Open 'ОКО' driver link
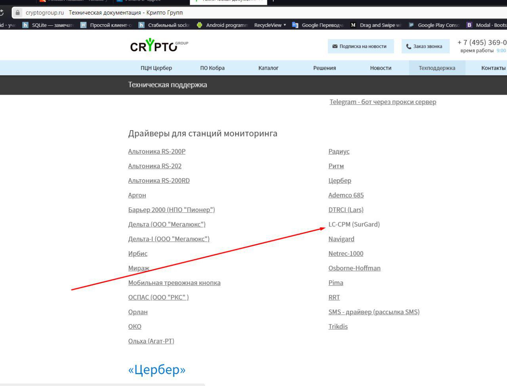 click(135, 327)
